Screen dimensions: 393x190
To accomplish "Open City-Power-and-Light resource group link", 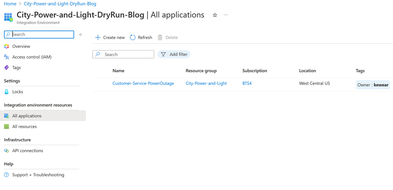I will tap(206, 84).
